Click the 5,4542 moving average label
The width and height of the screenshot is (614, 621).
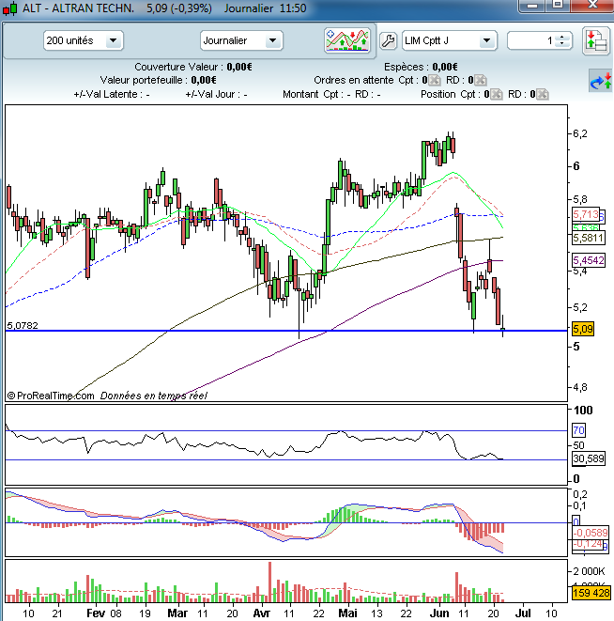[589, 260]
